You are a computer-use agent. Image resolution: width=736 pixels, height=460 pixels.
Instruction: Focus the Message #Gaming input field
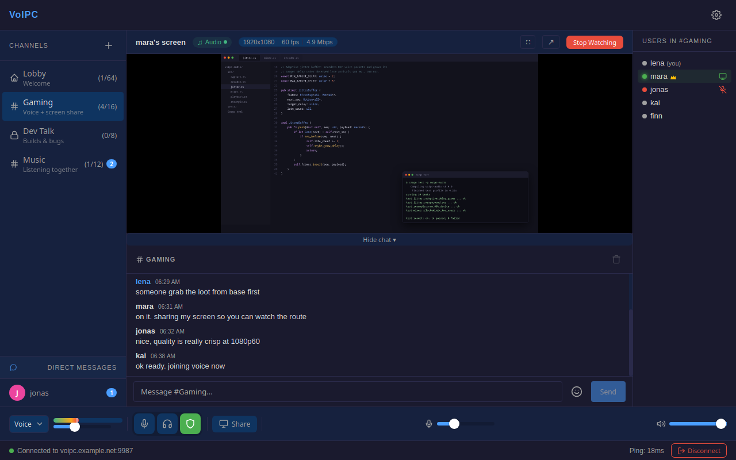click(x=348, y=392)
